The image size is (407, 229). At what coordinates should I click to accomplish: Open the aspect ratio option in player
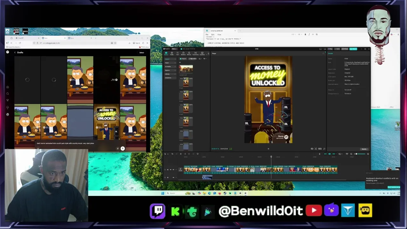[x=320, y=149]
